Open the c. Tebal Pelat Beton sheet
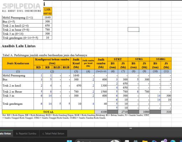182x142 pixels. 53,133
